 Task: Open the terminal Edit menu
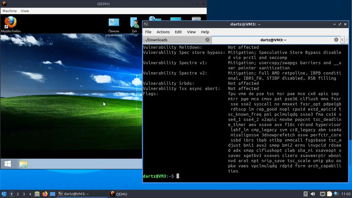[178, 32]
